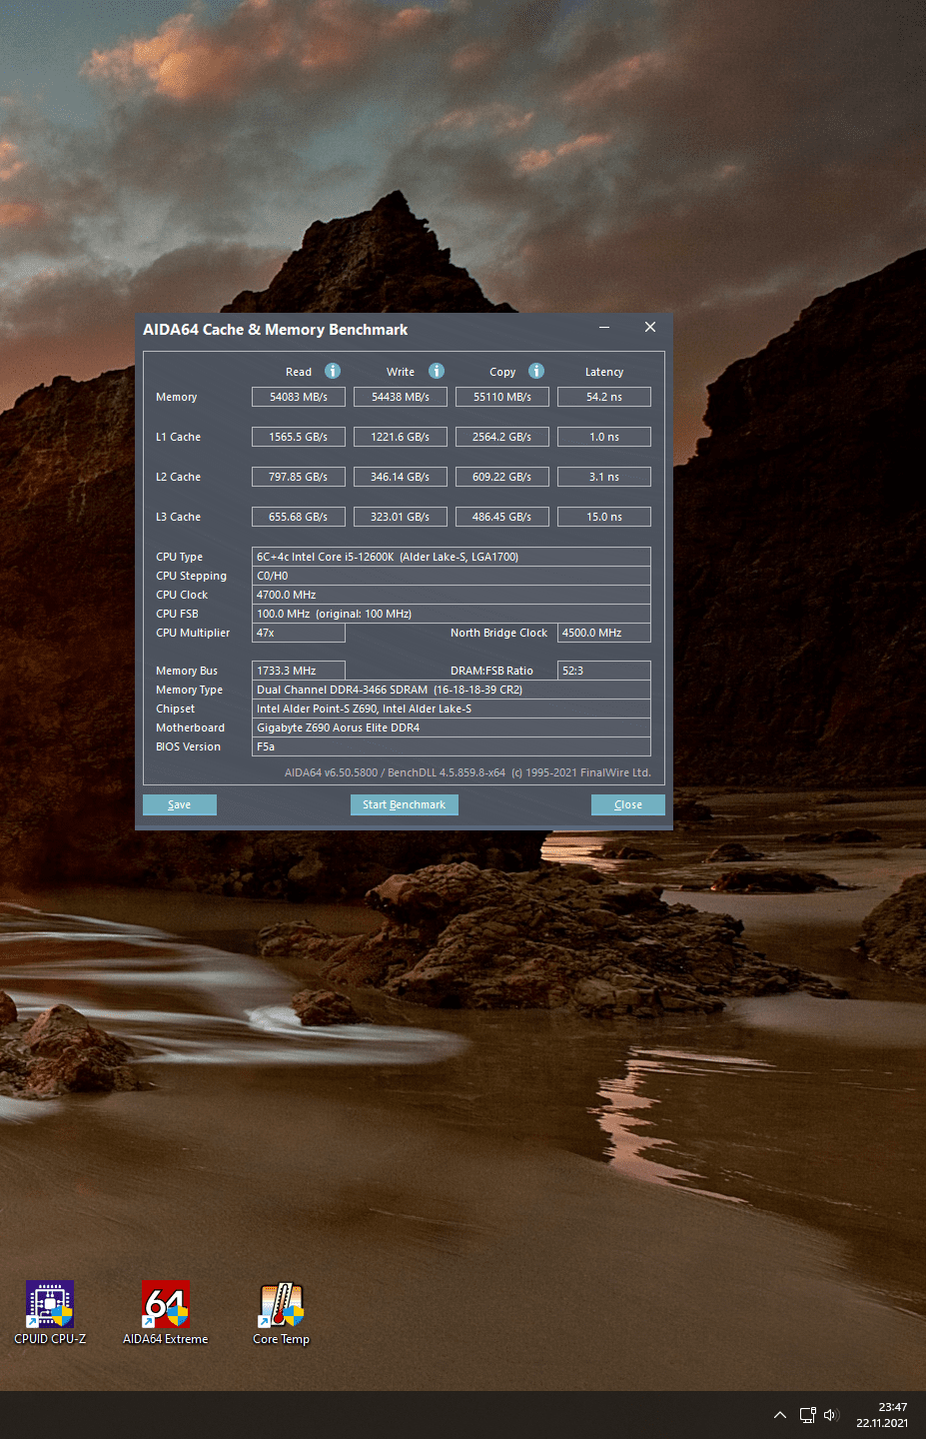Image resolution: width=926 pixels, height=1439 pixels.
Task: Click the CPU Stepping value C0/H0
Action: [452, 576]
